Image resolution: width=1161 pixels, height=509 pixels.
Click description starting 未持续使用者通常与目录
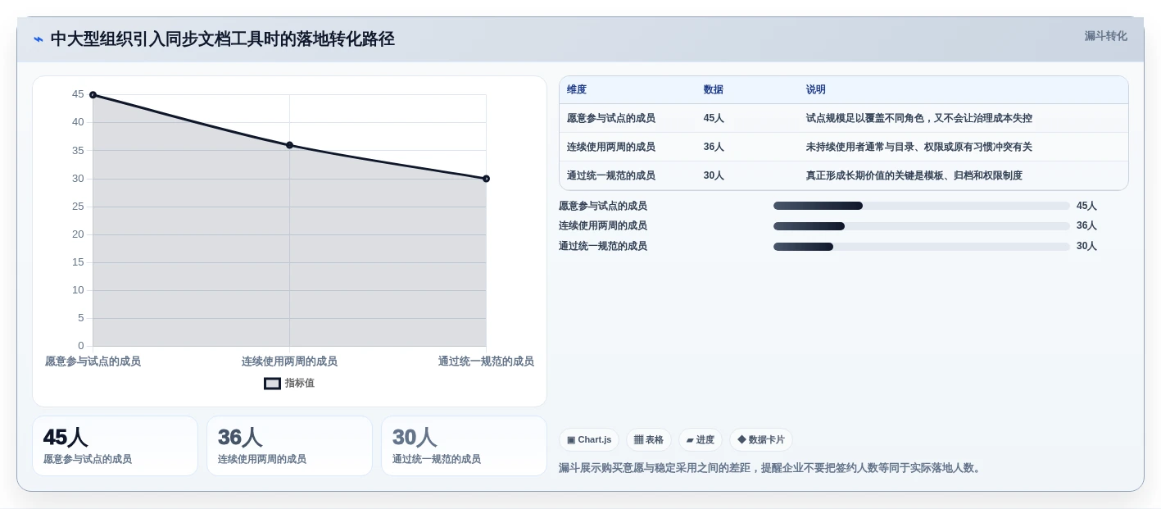pos(919,148)
